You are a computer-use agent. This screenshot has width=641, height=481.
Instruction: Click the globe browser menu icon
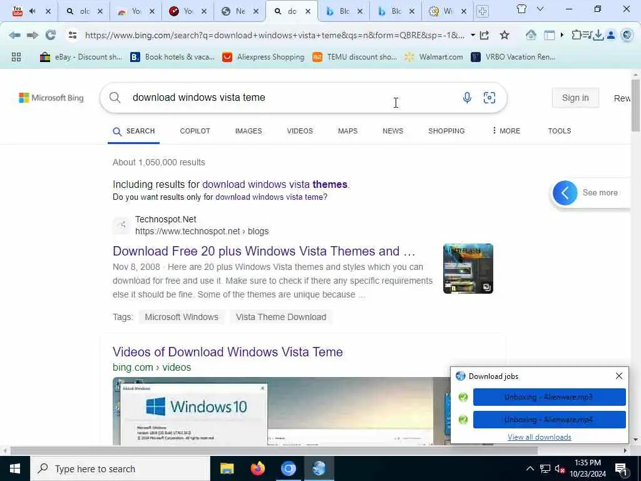click(627, 35)
